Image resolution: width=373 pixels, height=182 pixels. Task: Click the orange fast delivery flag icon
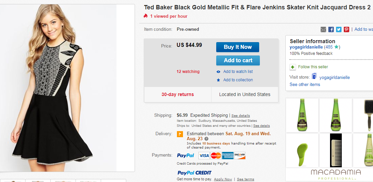coord(180,134)
